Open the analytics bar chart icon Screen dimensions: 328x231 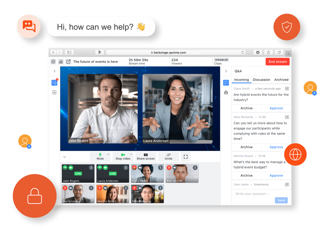tap(61, 62)
